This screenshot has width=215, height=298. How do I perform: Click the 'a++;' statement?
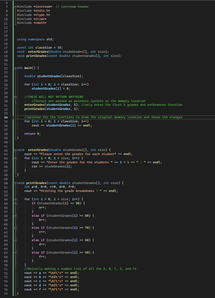point(43,207)
